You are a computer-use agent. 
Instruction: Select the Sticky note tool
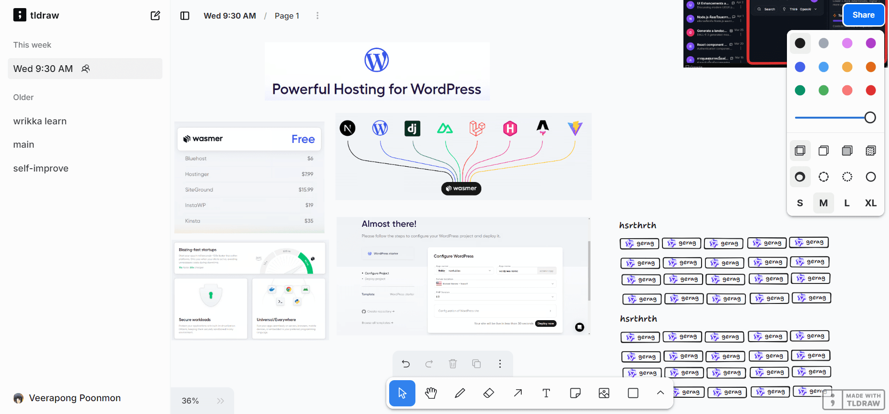[x=575, y=393]
